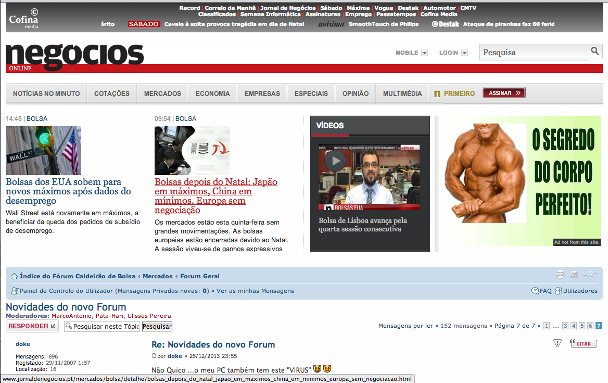Play the Bolsas EUA video
Image resolution: width=608 pixels, height=383 pixels.
tap(335, 160)
